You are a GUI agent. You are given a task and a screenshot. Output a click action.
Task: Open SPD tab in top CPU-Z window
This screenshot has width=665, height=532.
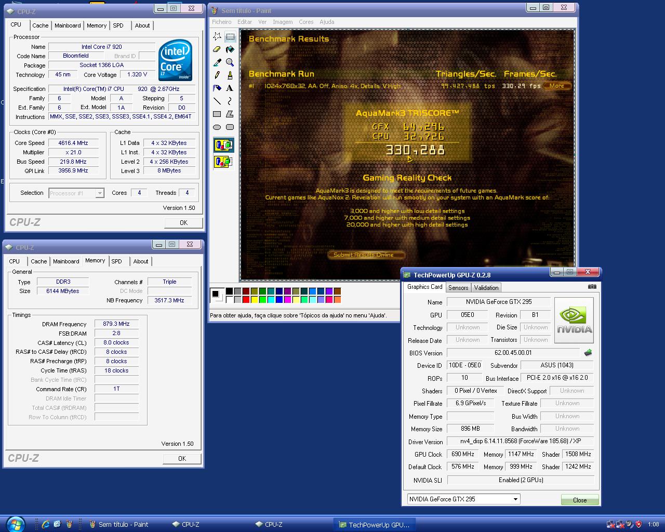[118, 25]
